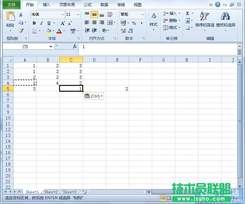Switch to the 插入 ribbon tab
The height and width of the screenshot is (204, 245).
point(47,5)
